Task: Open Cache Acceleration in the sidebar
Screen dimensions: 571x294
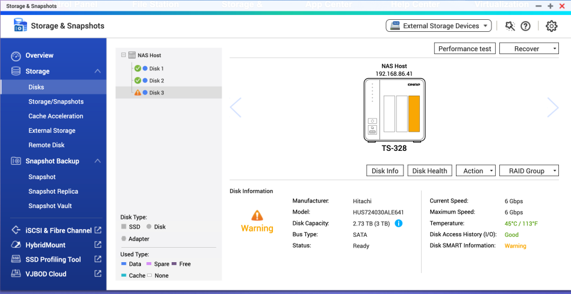Action: (56, 116)
